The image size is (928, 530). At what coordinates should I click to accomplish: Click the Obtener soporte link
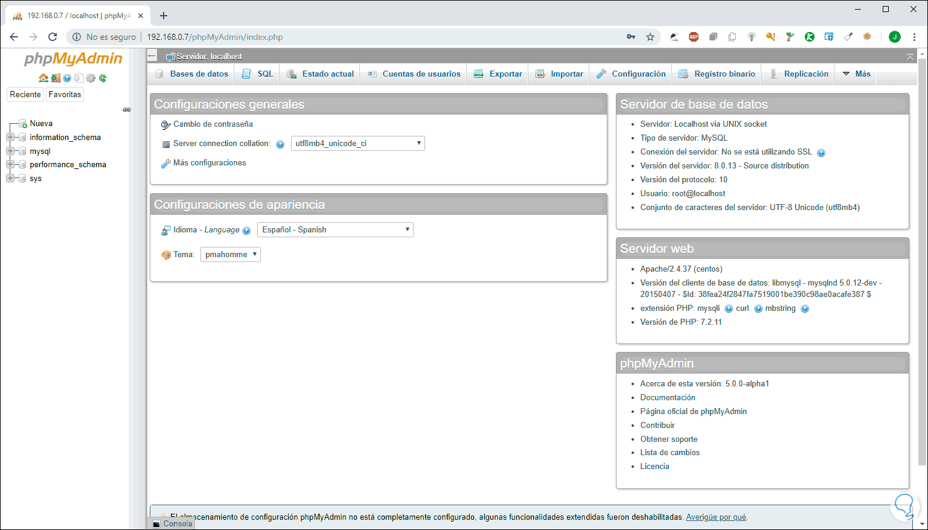669,439
